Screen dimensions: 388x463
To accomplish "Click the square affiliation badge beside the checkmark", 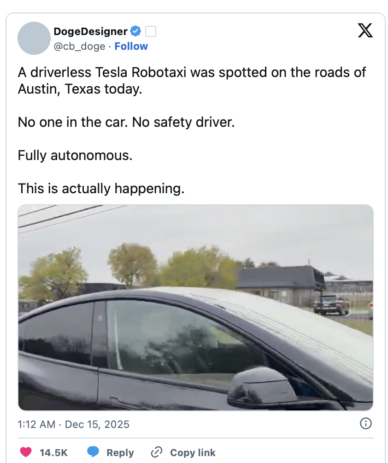I will 151,31.
